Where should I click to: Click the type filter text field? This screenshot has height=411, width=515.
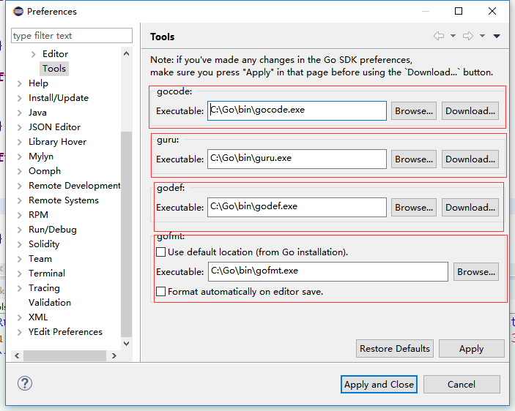pos(72,36)
